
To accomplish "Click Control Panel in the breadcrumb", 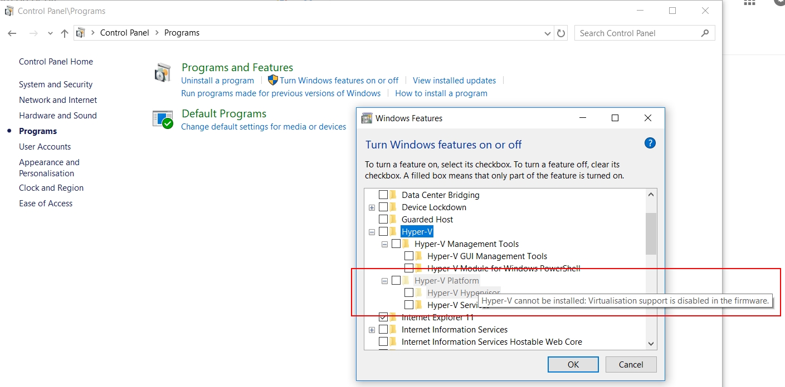I will coord(125,33).
